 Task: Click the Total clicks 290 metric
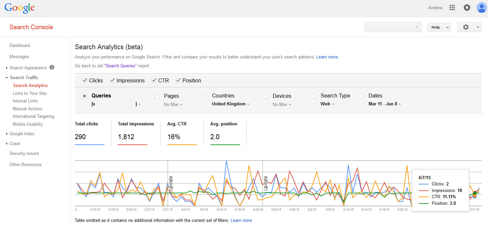(x=90, y=133)
